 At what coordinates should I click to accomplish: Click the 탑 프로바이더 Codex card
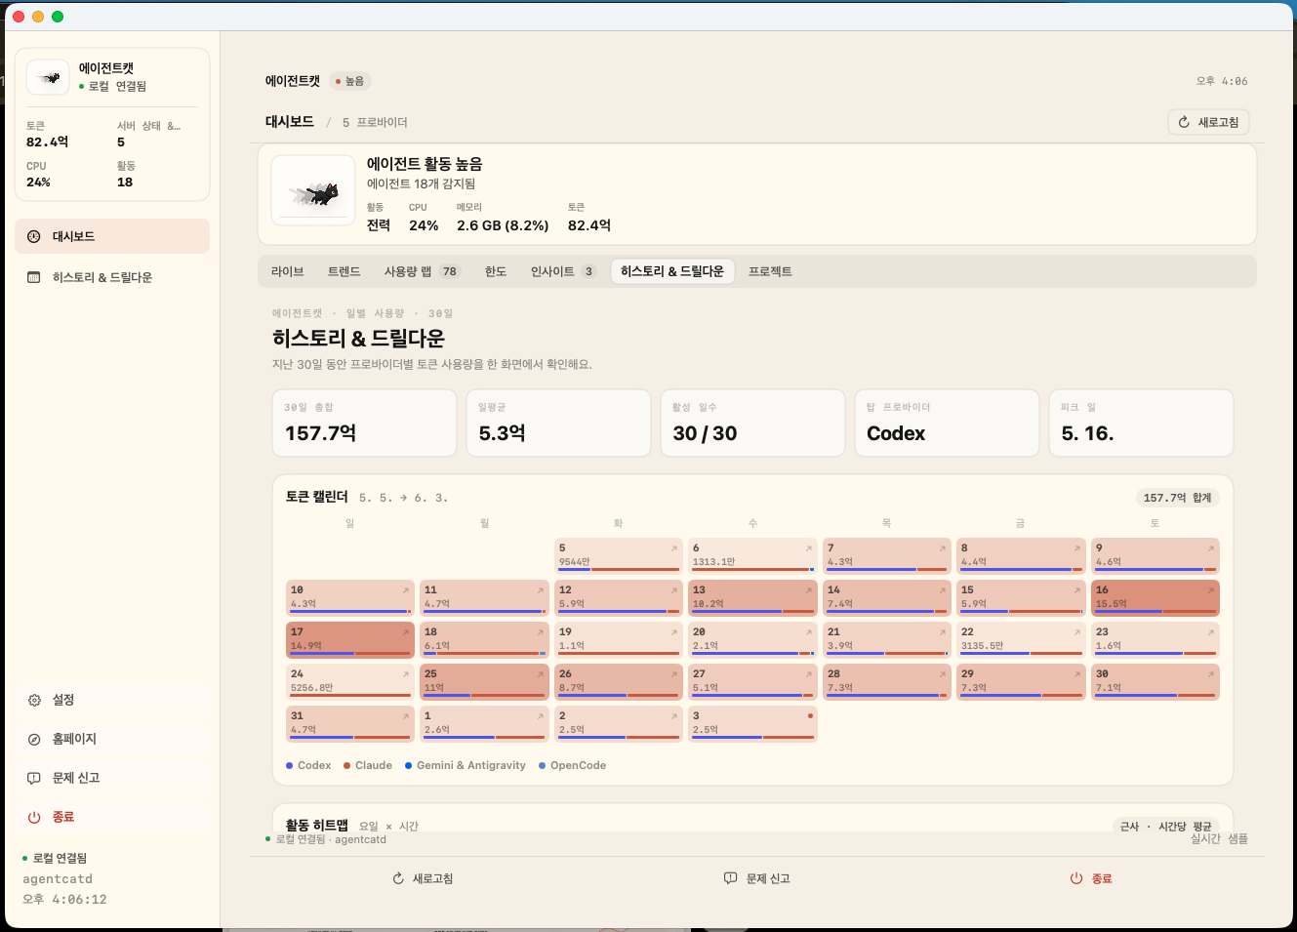[947, 423]
